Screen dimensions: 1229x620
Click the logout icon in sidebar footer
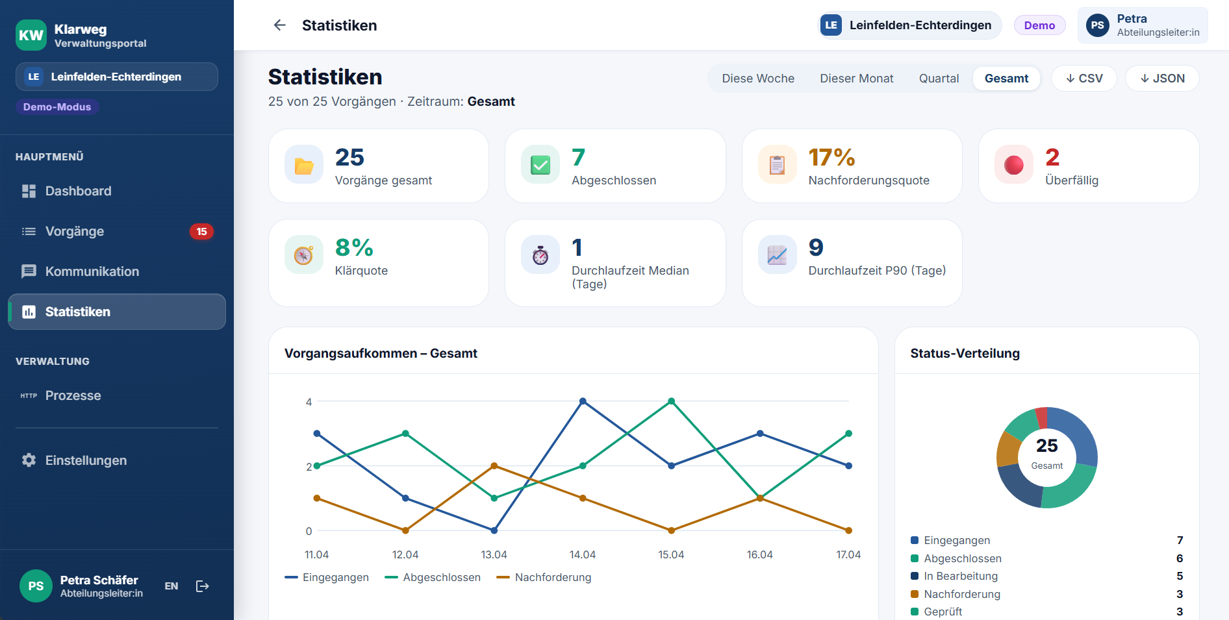click(x=203, y=586)
